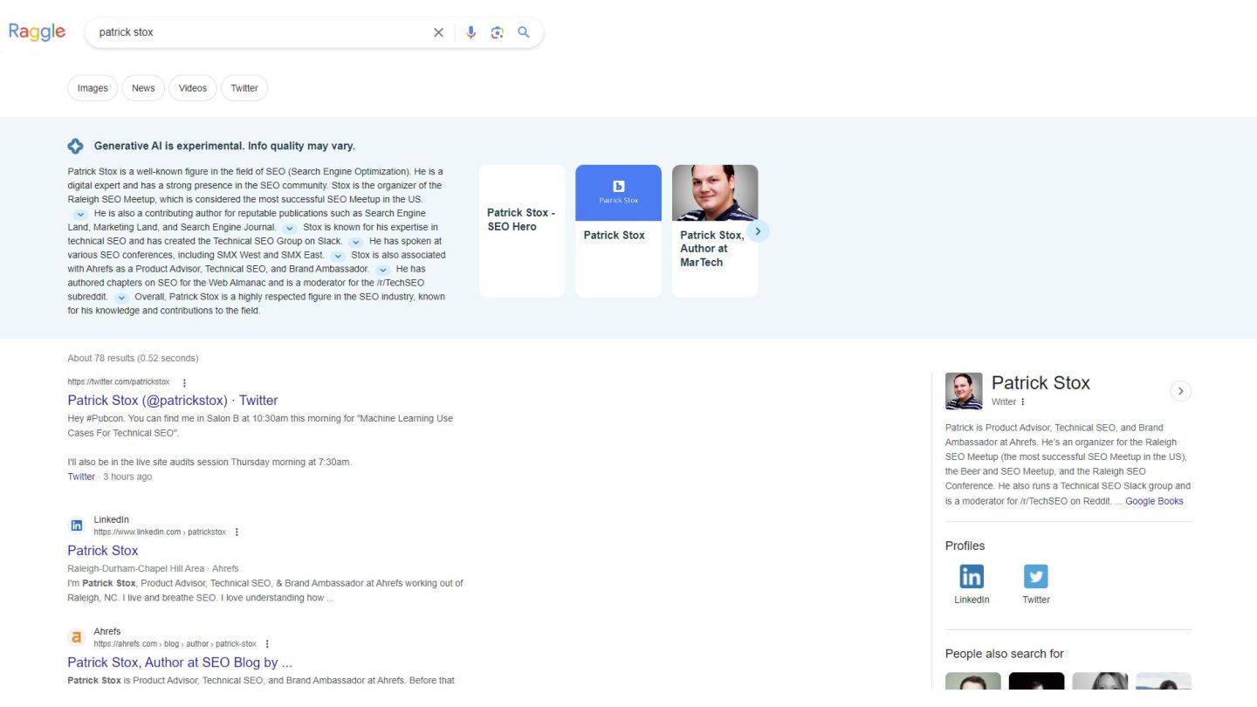1257x707 pixels.
Task: Expand source after 'Technical SEO Group on Slack'
Action: coord(356,242)
